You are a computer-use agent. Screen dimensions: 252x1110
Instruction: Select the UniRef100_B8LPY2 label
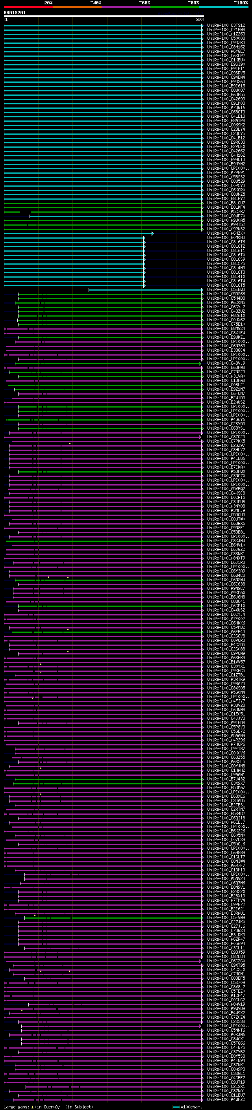point(226,198)
